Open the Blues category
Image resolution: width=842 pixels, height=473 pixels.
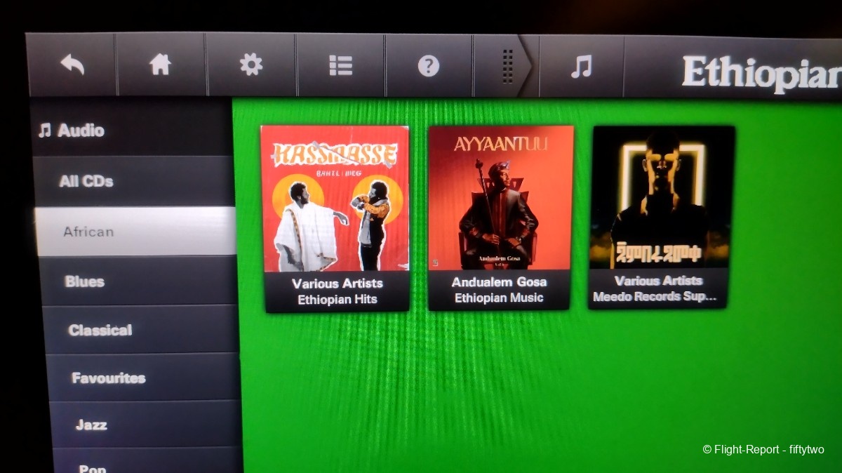tap(138, 281)
